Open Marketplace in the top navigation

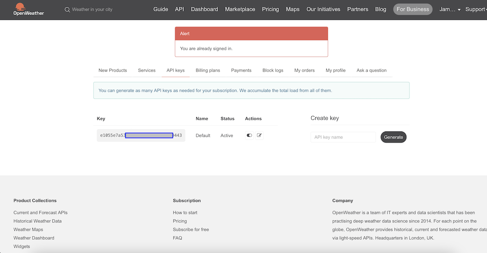240,9
